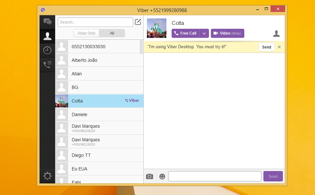Viewport: 315px width, 195px height.
Task: Close the Viber window
Action: coord(278,9)
